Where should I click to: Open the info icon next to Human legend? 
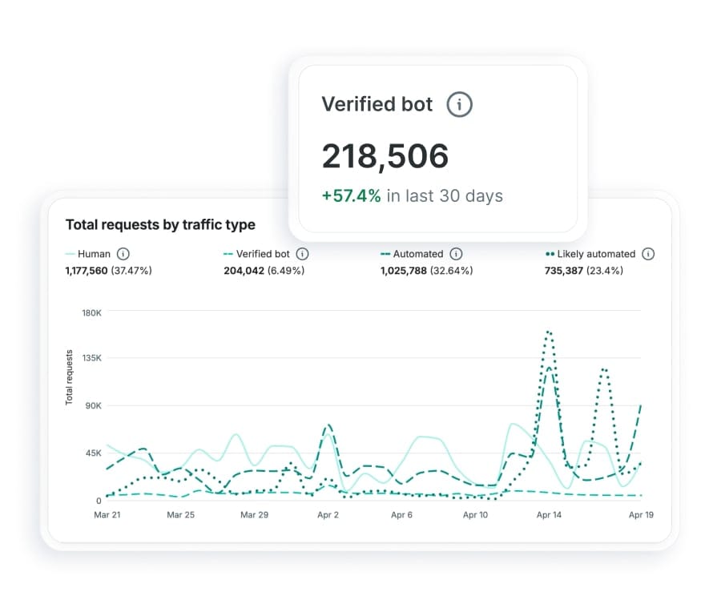[123, 254]
